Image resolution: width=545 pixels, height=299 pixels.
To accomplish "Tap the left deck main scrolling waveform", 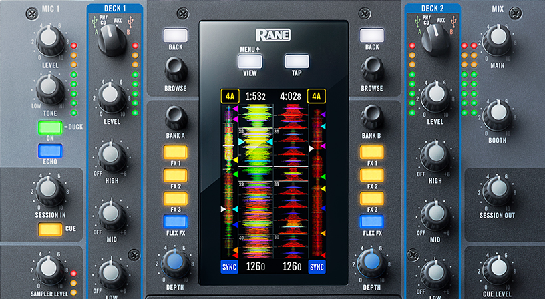I will pos(255,182).
